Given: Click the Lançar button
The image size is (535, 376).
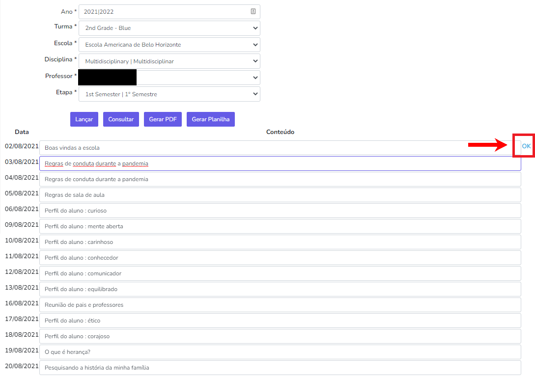Looking at the screenshot, I should (84, 119).
